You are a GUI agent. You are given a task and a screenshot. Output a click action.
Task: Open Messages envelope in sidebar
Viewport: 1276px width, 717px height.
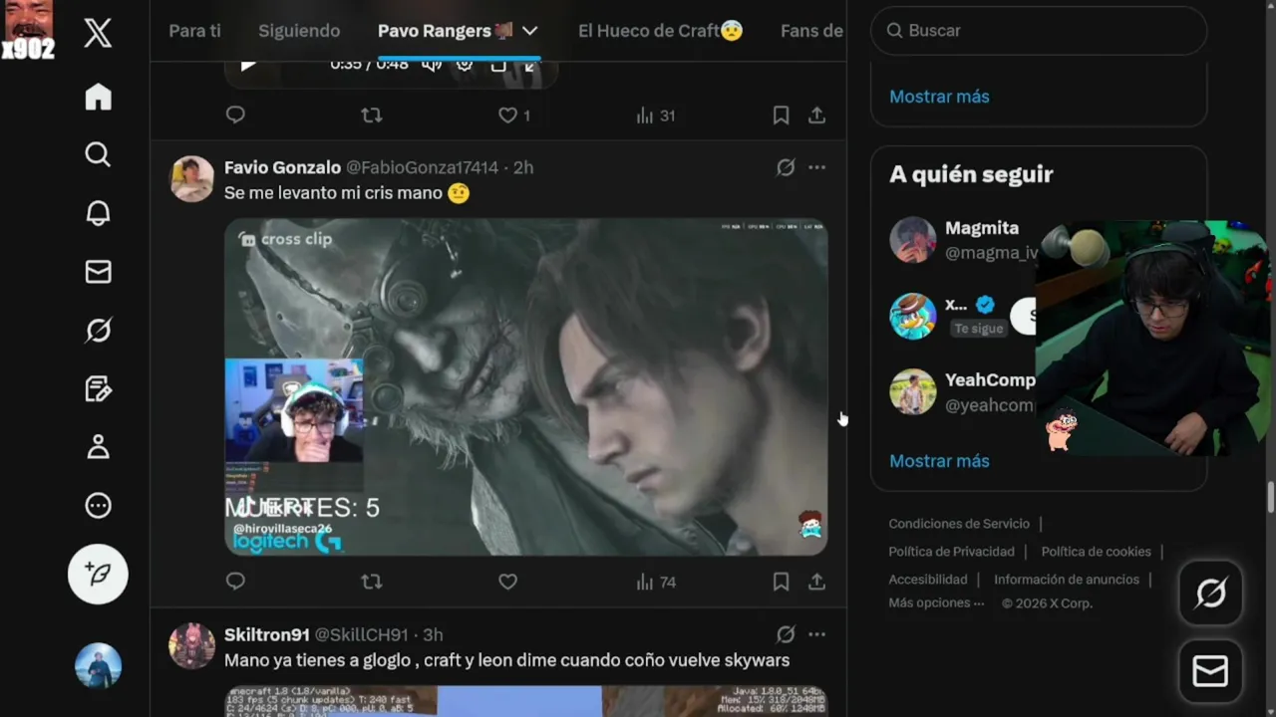[x=98, y=272]
